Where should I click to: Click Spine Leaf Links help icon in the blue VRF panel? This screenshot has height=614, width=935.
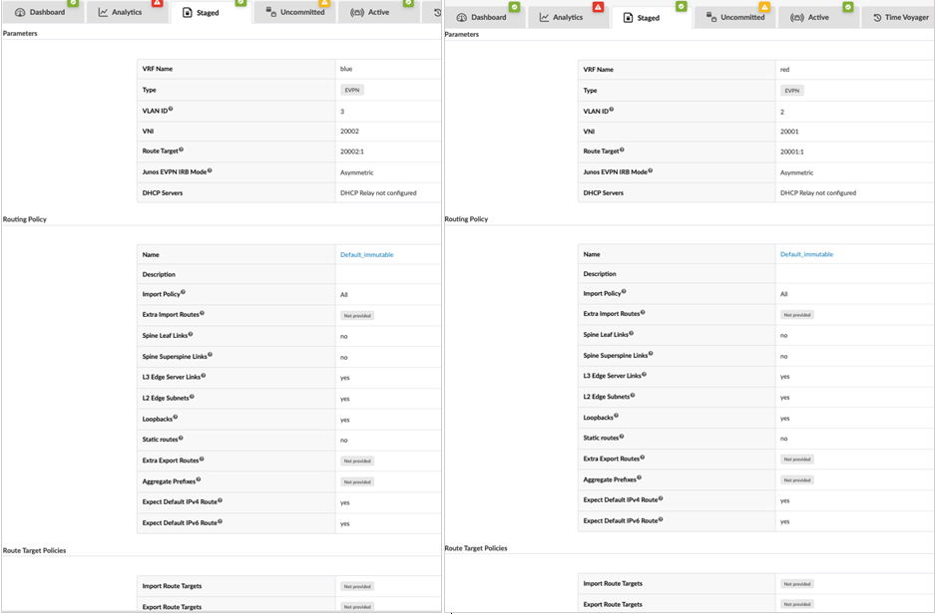[x=191, y=334]
